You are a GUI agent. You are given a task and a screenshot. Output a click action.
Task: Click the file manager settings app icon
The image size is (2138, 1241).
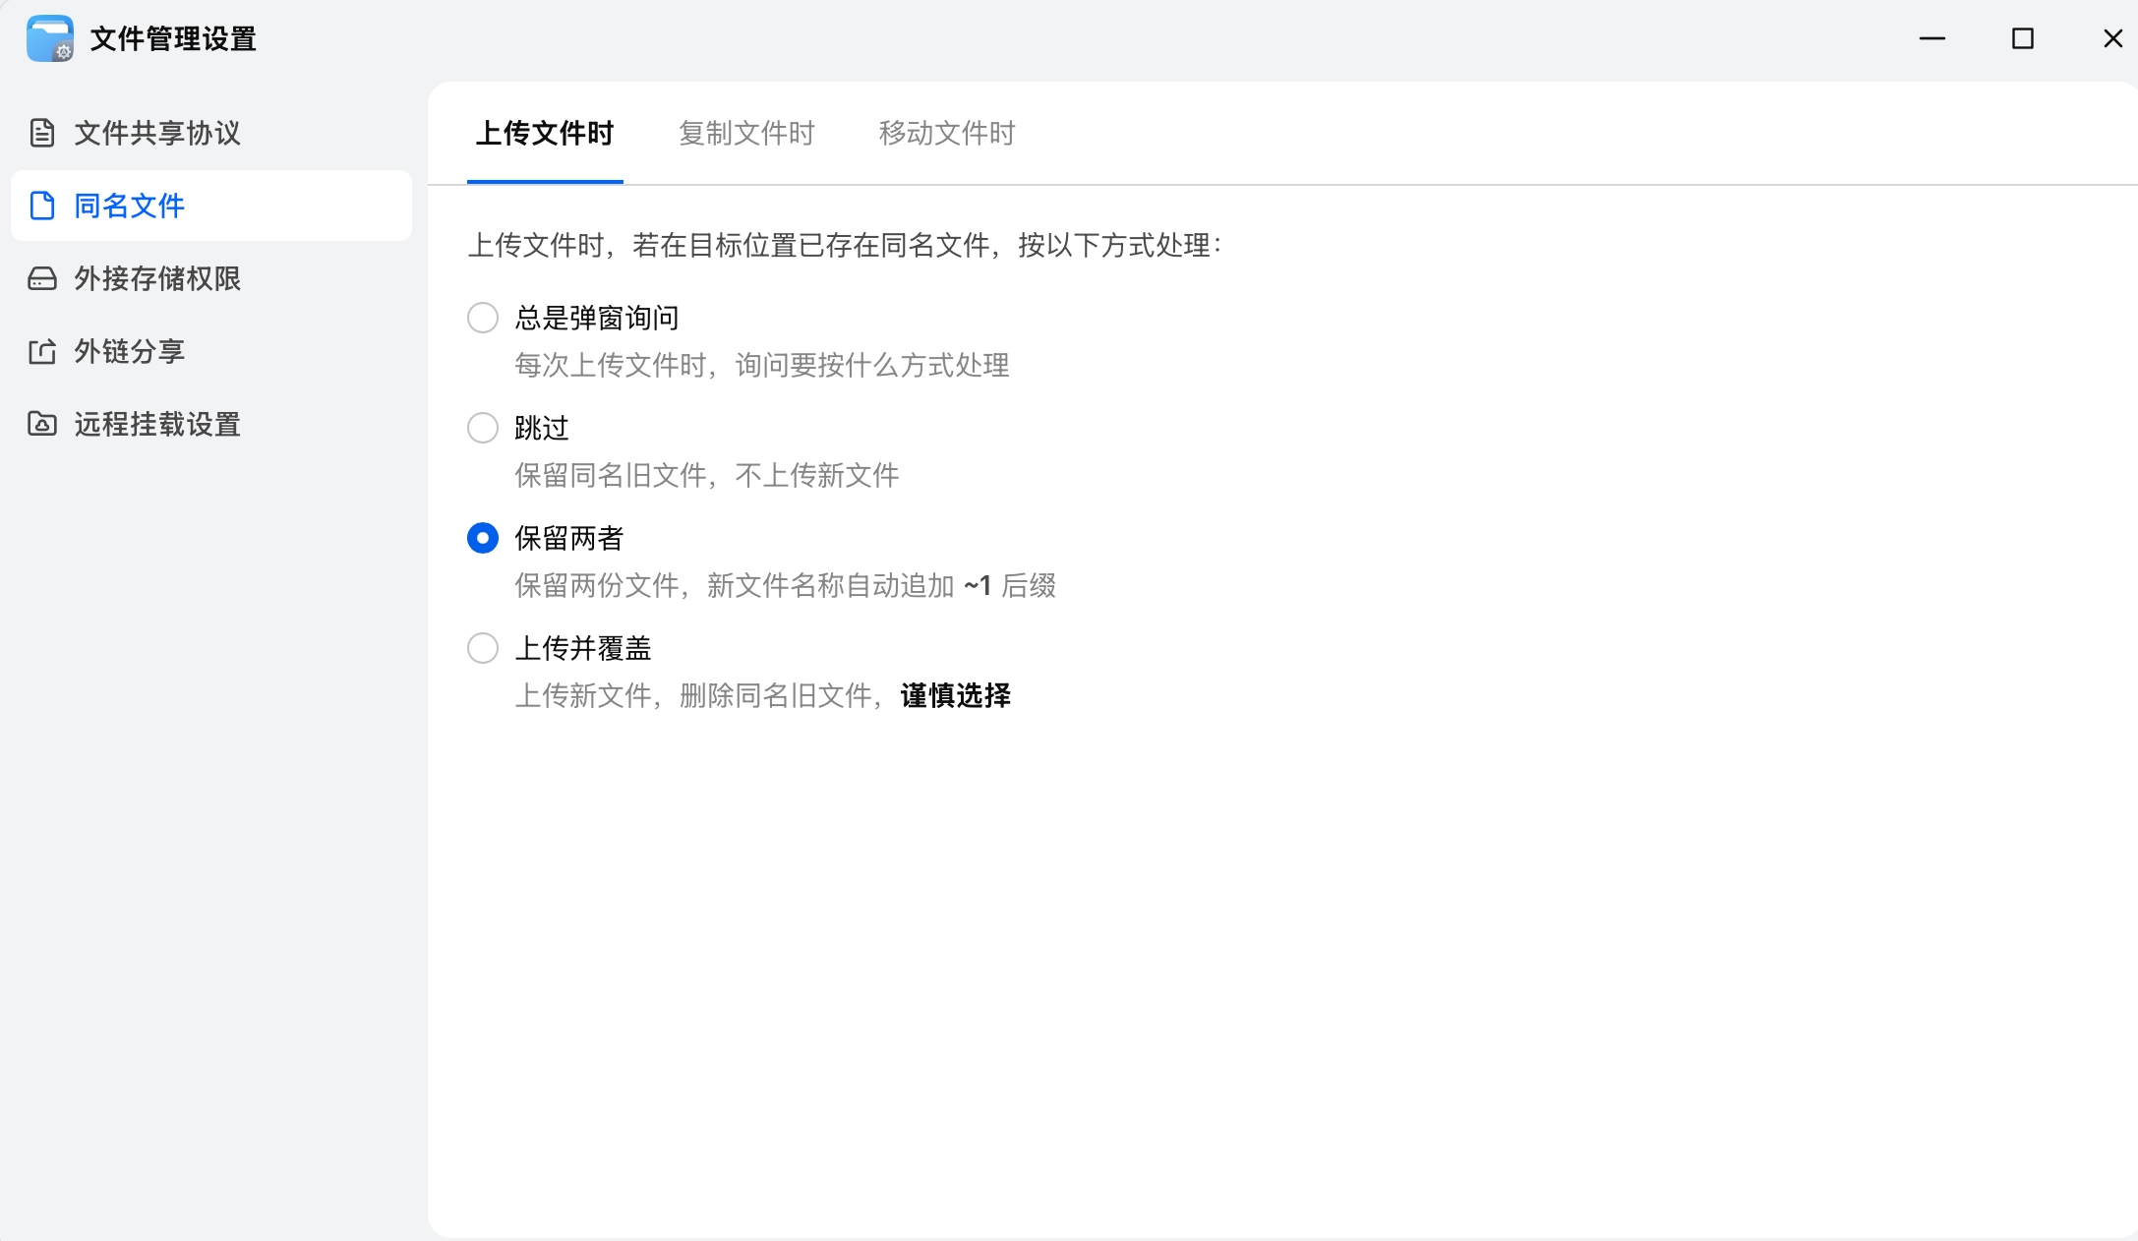click(50, 38)
